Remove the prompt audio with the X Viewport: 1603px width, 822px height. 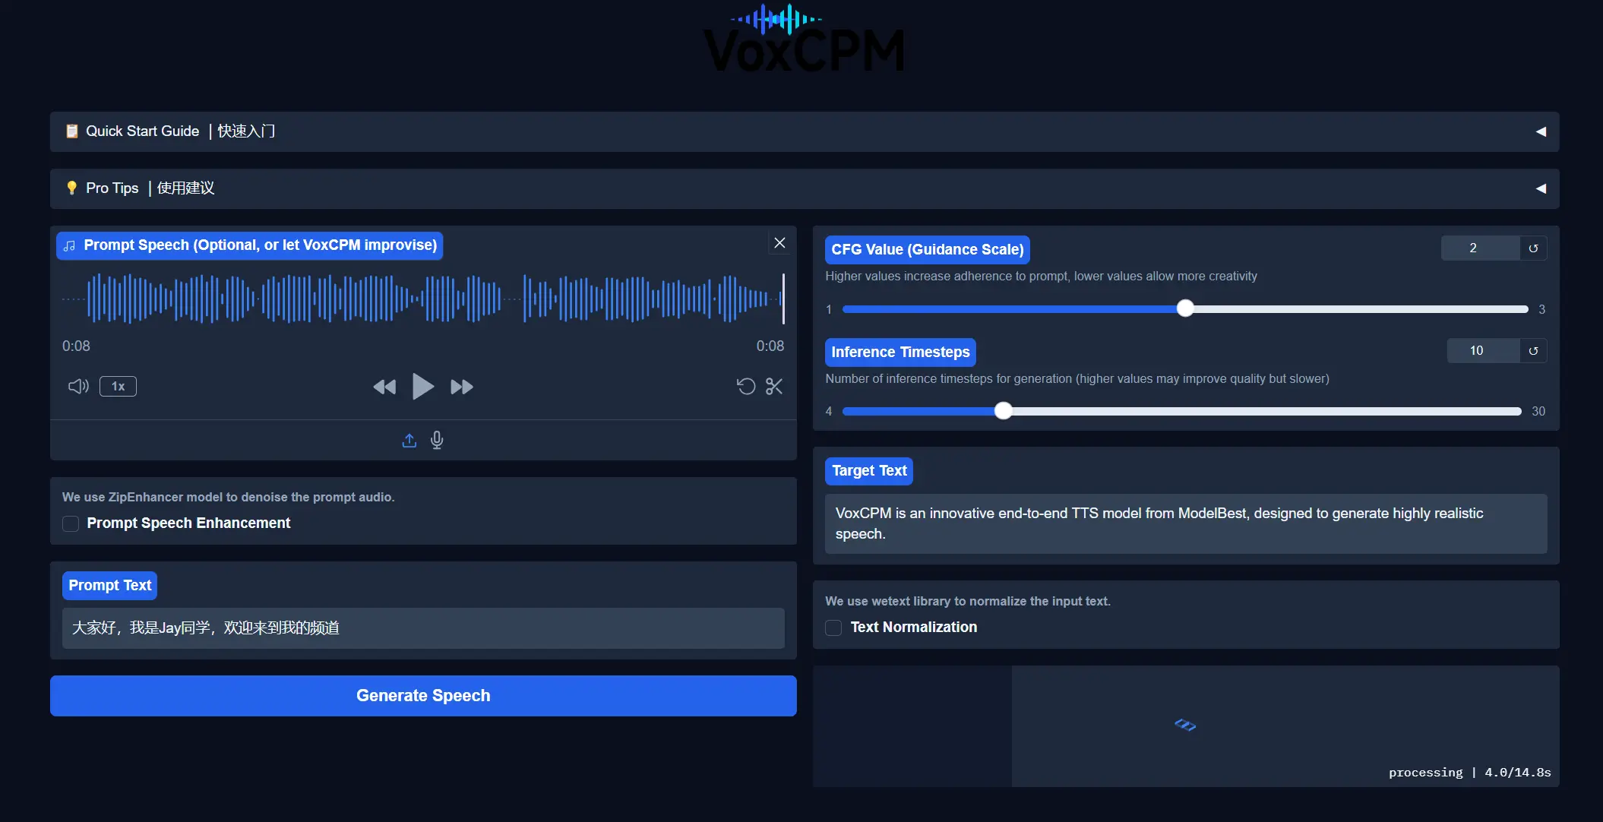click(x=779, y=243)
